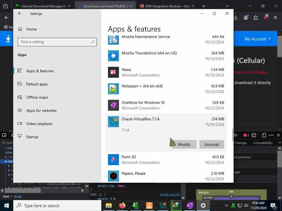Image resolution: width=282 pixels, height=211 pixels.
Task: Open DevTools responsive design mode icon
Action: 264,135
